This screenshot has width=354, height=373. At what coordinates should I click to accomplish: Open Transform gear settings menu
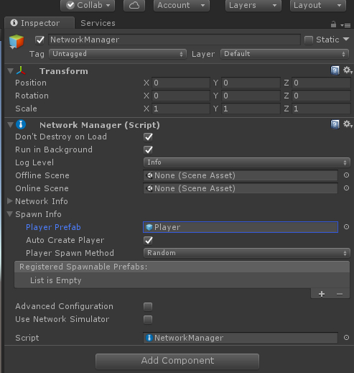click(348, 70)
